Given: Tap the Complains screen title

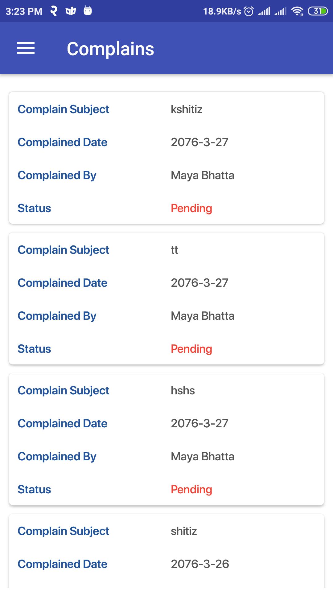Looking at the screenshot, I should (x=110, y=49).
